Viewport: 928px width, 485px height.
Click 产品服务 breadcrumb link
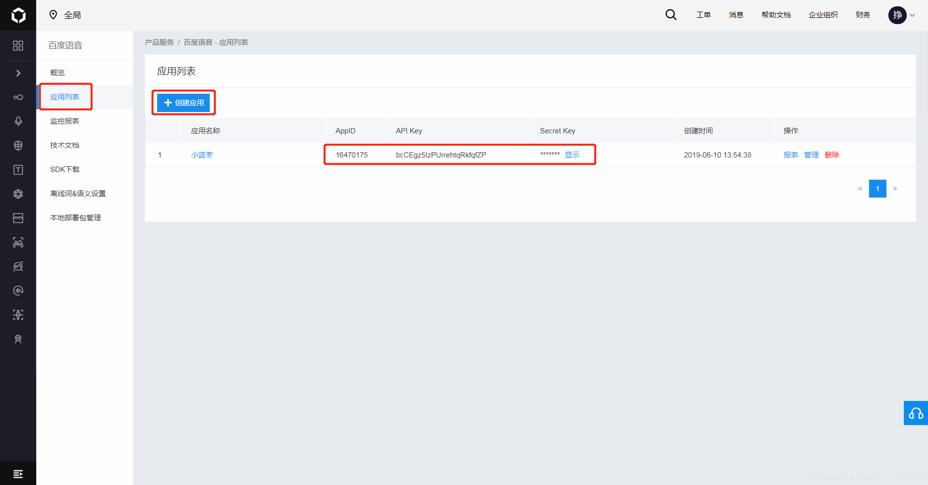(159, 43)
